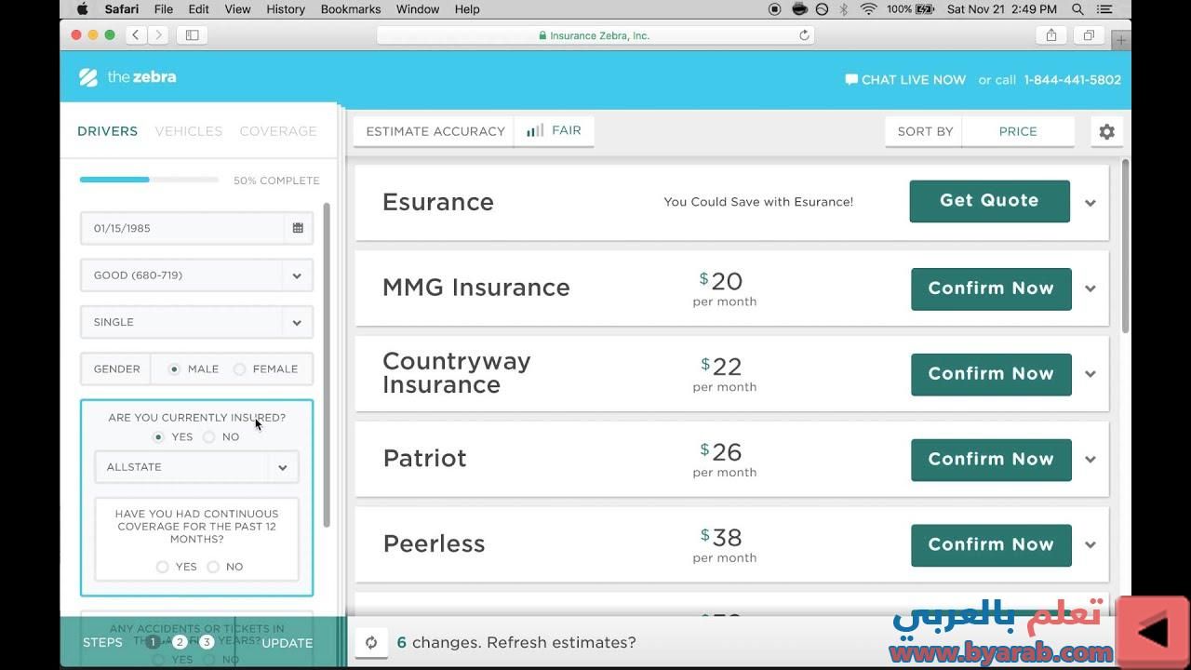Go to step 3 circle
Image resolution: width=1191 pixels, height=670 pixels.
pos(207,642)
